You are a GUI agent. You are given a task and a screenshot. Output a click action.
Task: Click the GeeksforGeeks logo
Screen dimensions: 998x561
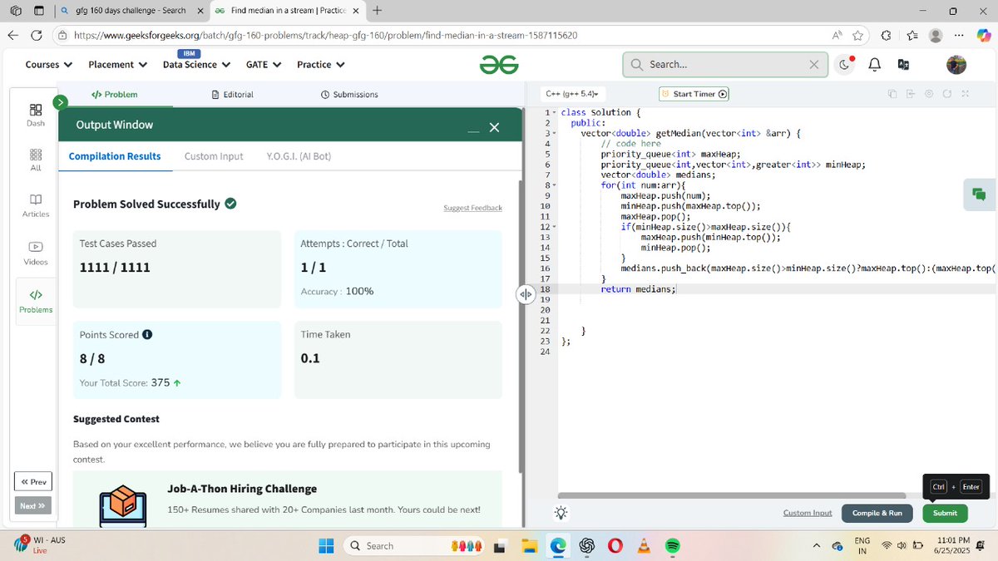499,65
